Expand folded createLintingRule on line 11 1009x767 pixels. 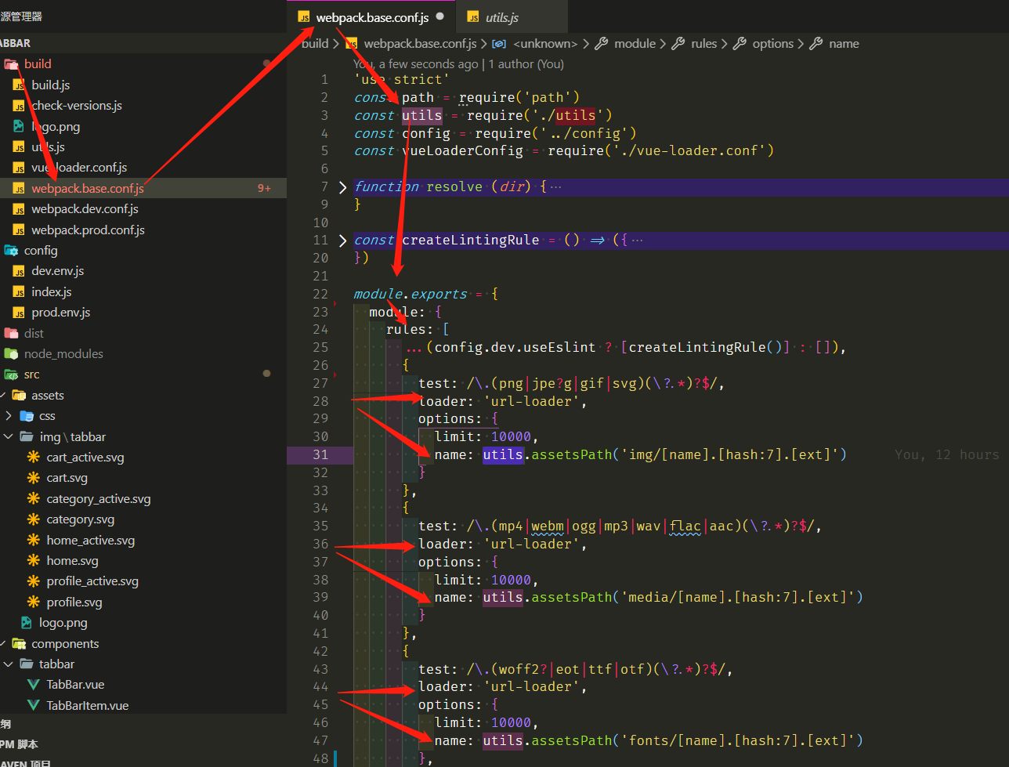pos(342,241)
